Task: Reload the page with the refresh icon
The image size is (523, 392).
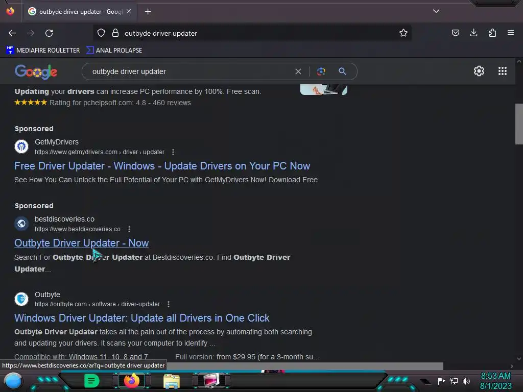Action: coord(49,33)
